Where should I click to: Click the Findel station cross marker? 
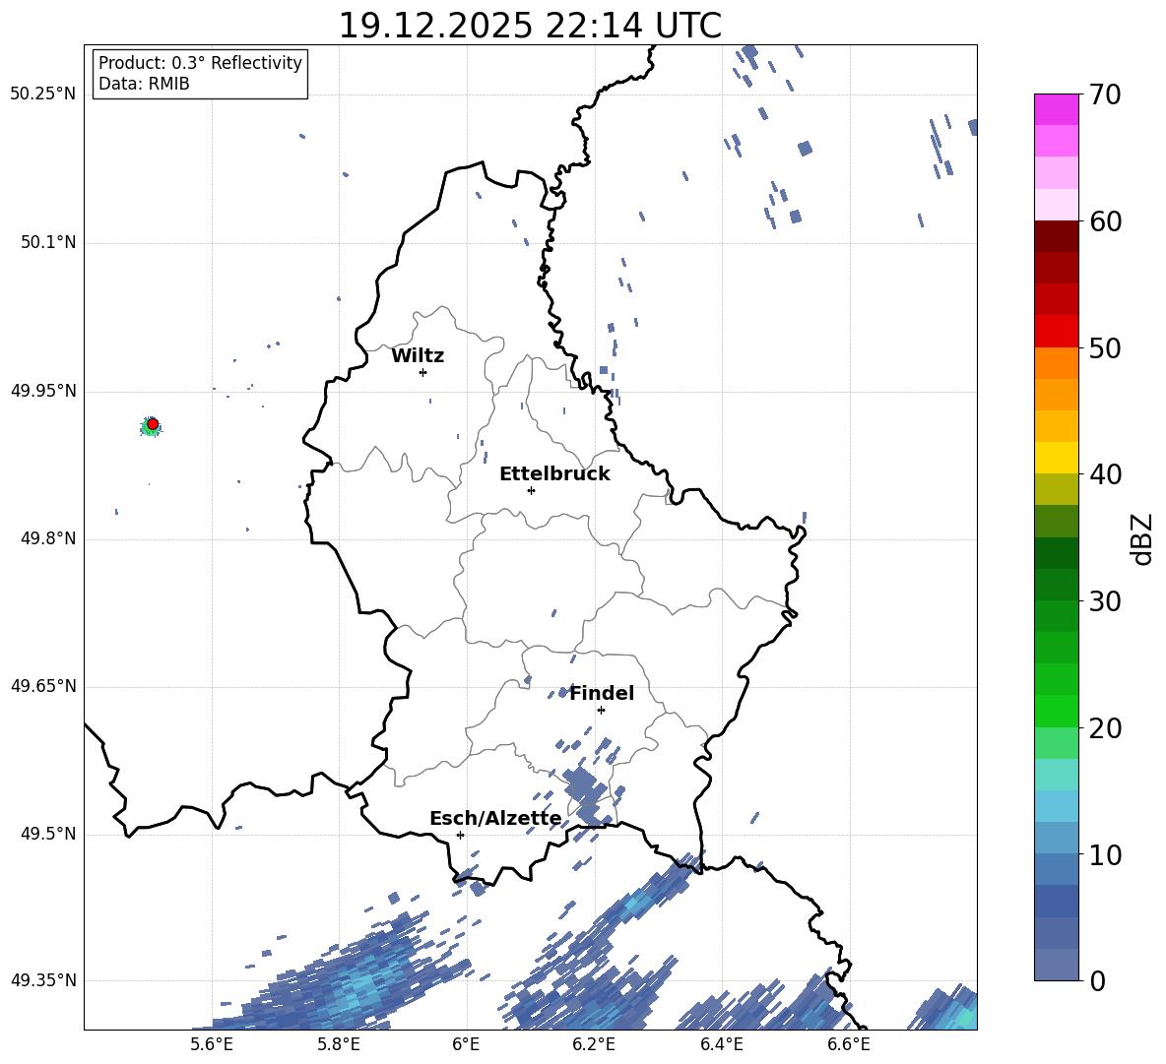tap(601, 711)
